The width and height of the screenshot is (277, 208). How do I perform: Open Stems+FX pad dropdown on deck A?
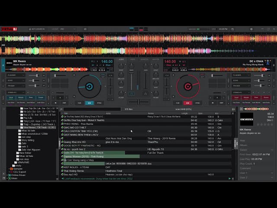tap(16, 92)
